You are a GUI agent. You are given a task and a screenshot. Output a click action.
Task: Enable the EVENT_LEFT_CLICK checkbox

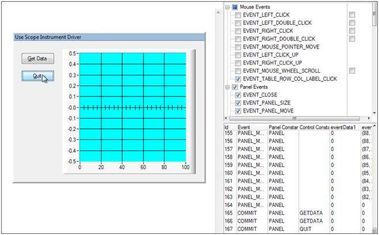coord(238,14)
